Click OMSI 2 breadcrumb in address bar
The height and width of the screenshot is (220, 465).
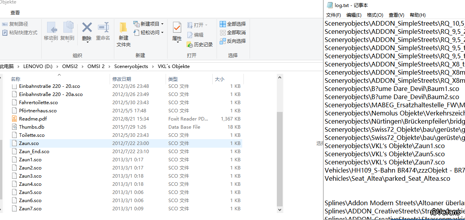[96, 66]
